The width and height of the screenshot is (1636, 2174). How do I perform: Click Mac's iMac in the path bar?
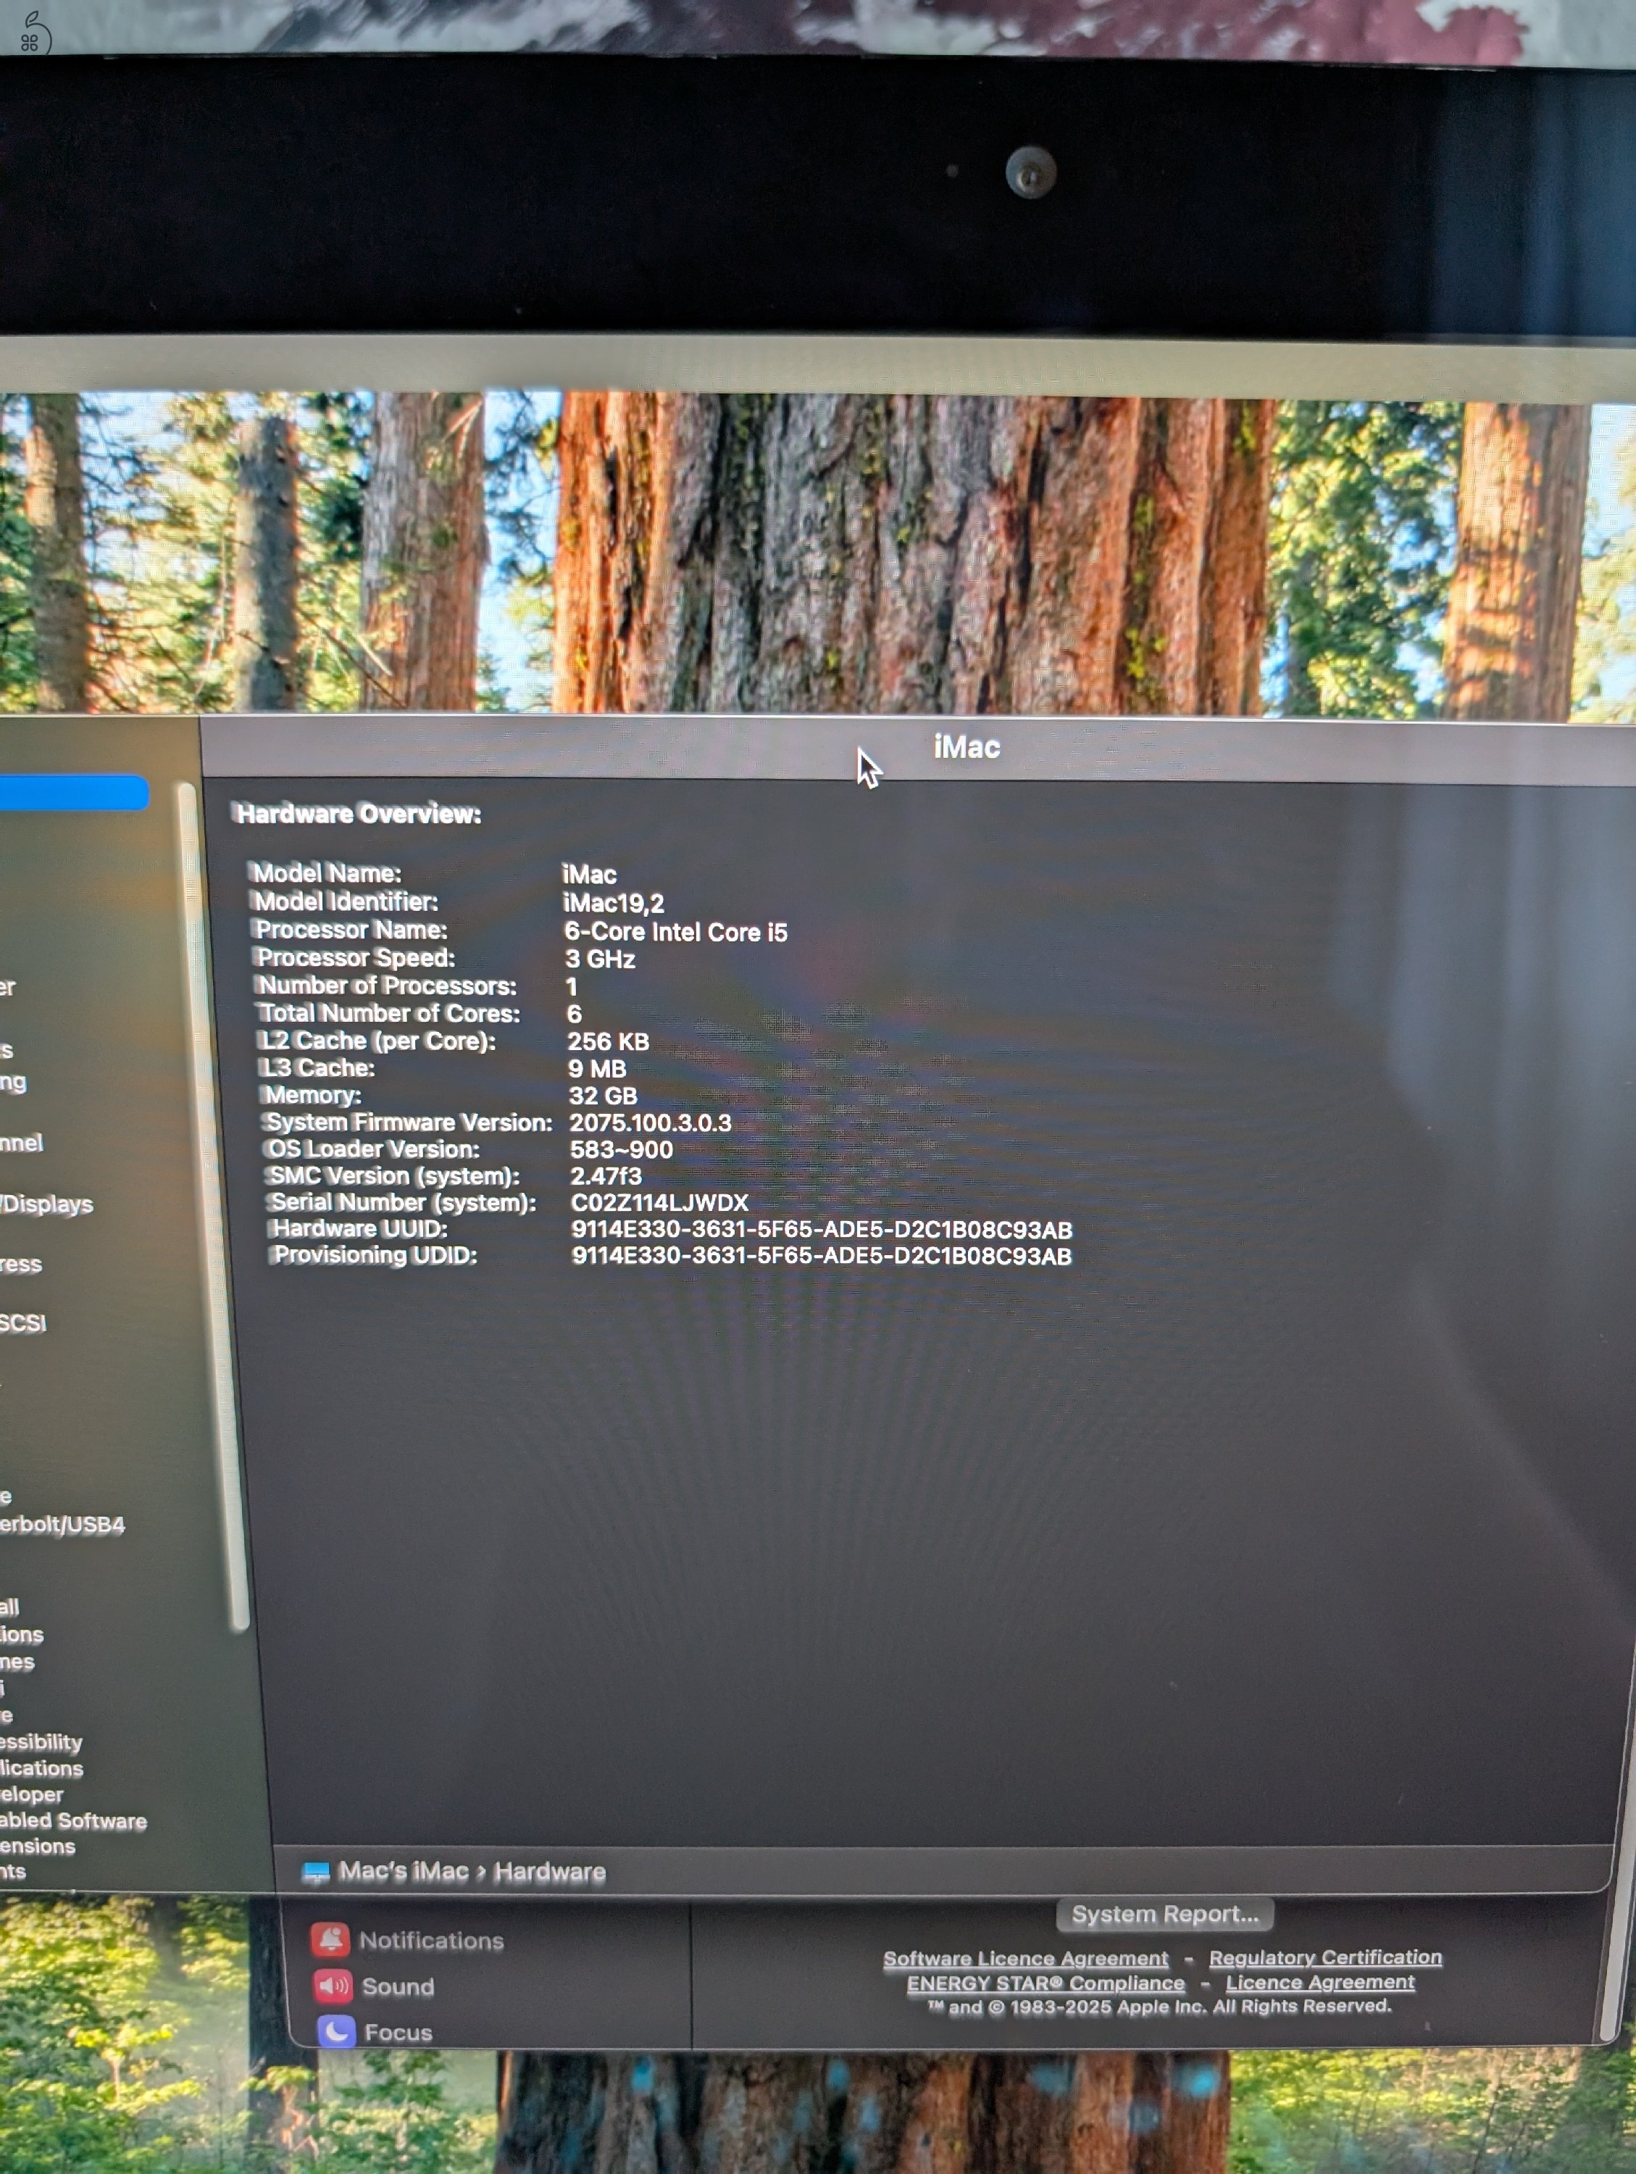click(403, 1870)
